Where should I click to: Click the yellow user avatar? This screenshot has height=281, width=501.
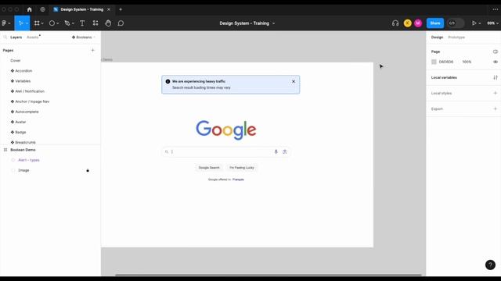407,23
